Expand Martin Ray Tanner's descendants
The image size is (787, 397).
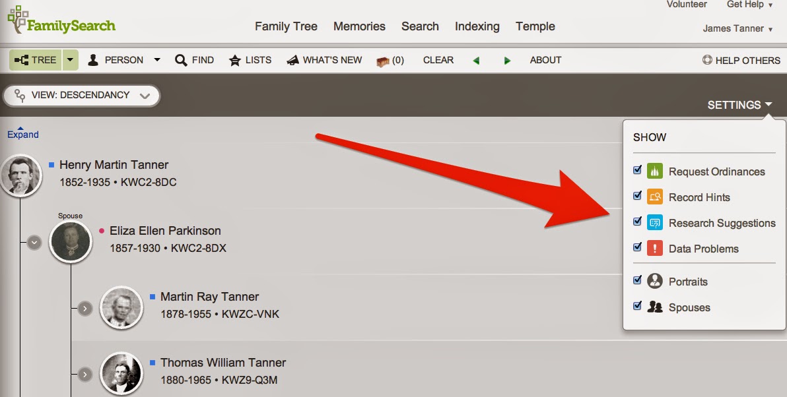(85, 308)
